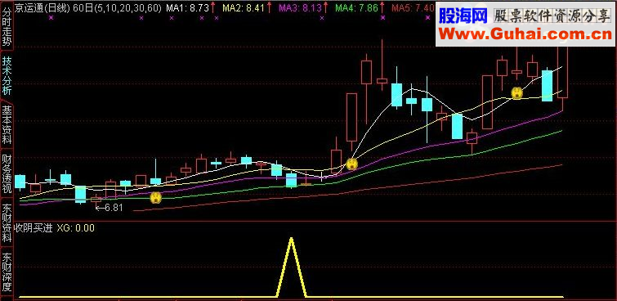Click the yellow XG signal spike peak
This screenshot has height=301, width=617.
[x=291, y=239]
